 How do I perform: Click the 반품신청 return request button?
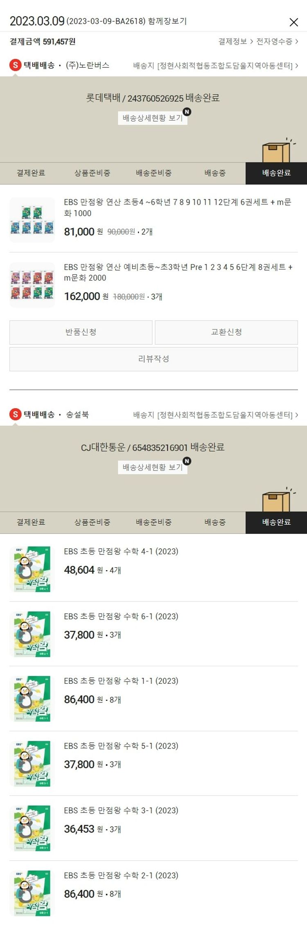click(81, 332)
